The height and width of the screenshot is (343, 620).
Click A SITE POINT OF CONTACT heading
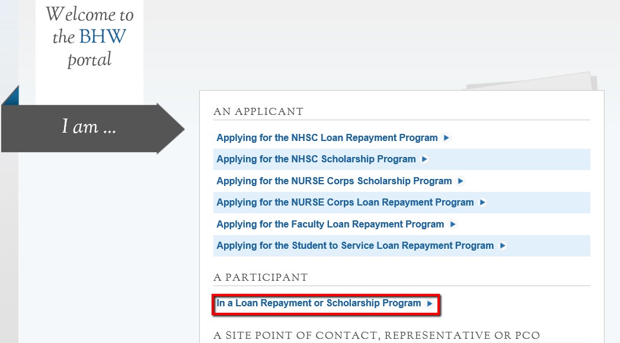click(376, 335)
